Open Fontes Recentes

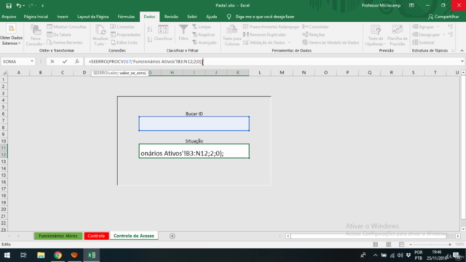[x=65, y=42]
